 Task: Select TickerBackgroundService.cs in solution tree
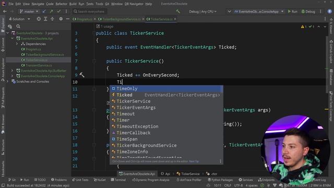point(42,54)
